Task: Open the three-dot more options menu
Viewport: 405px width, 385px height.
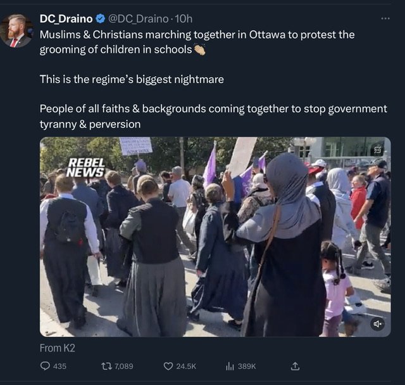Action: pos(385,18)
